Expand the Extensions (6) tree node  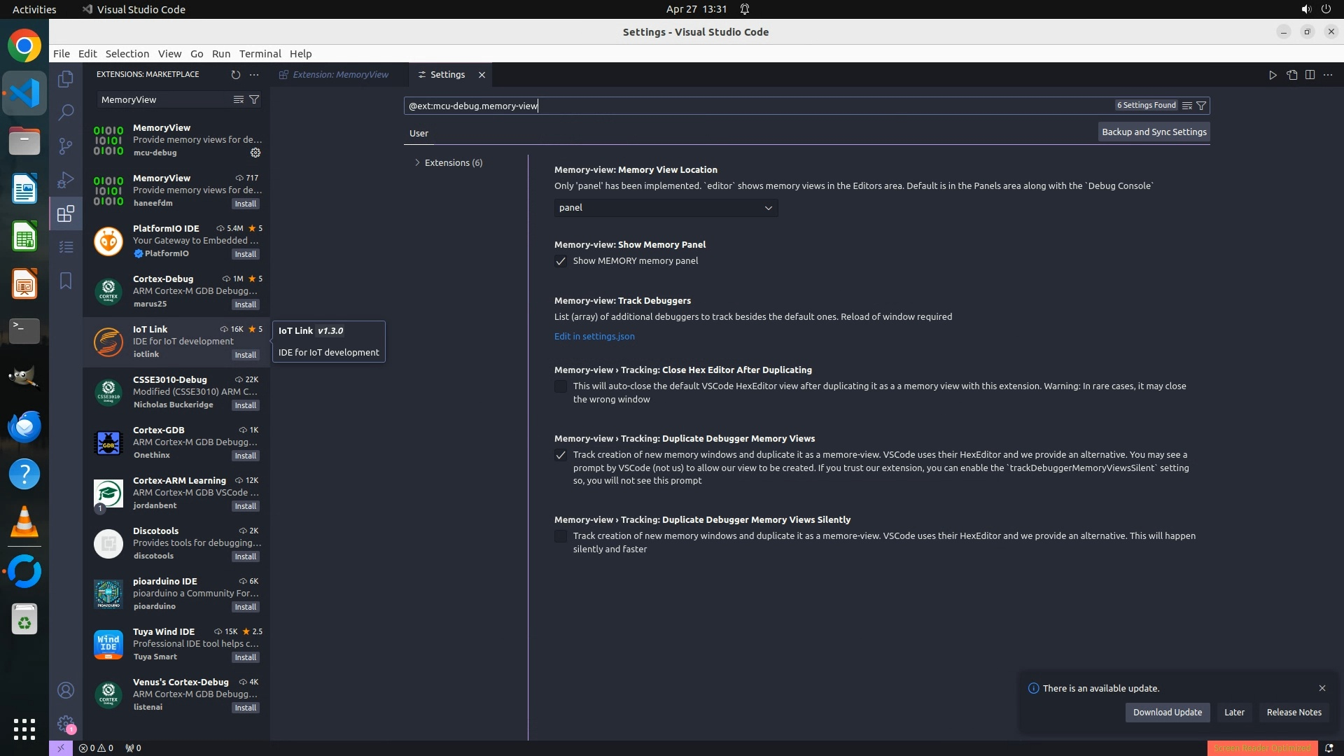coord(418,162)
